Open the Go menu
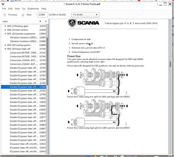Image resolution: width=174 pixels, height=157 pixels. (24, 9)
